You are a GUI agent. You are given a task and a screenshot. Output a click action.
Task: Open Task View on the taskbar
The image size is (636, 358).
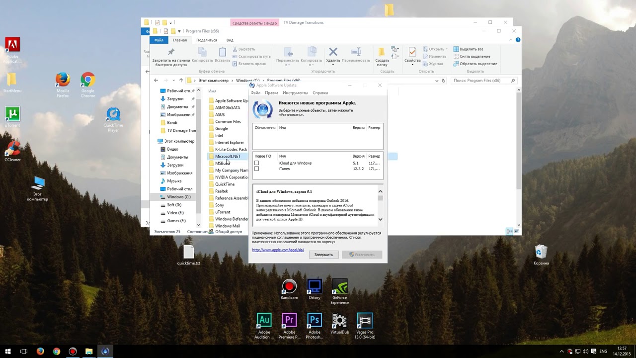[x=24, y=352]
